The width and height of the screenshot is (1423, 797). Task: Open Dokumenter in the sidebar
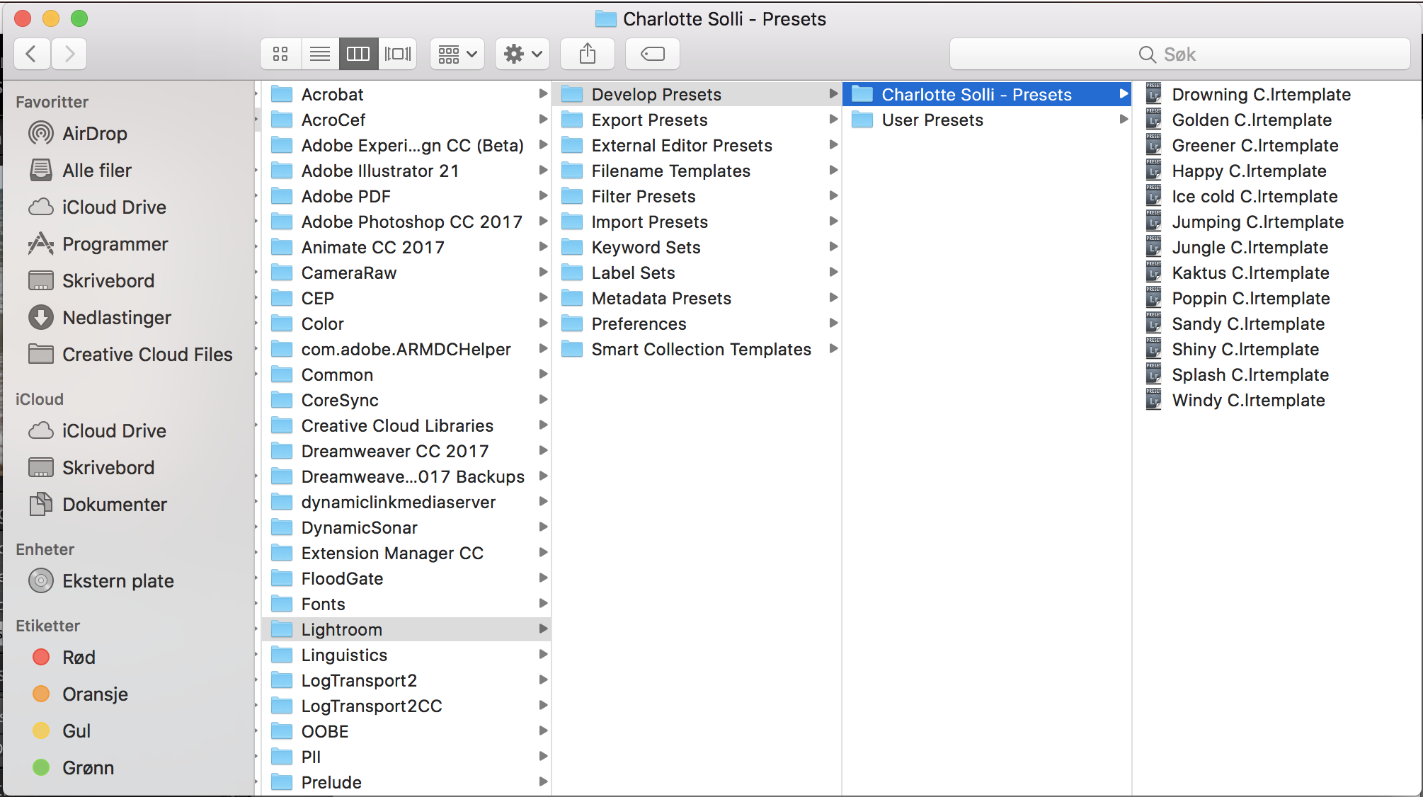tap(115, 504)
